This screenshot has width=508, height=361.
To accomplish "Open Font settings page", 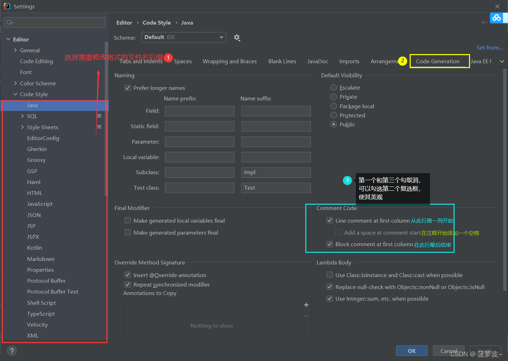I will pos(26,72).
